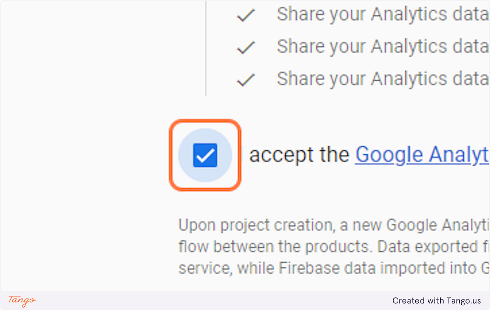Click the Tango logo in footer

tap(22, 300)
